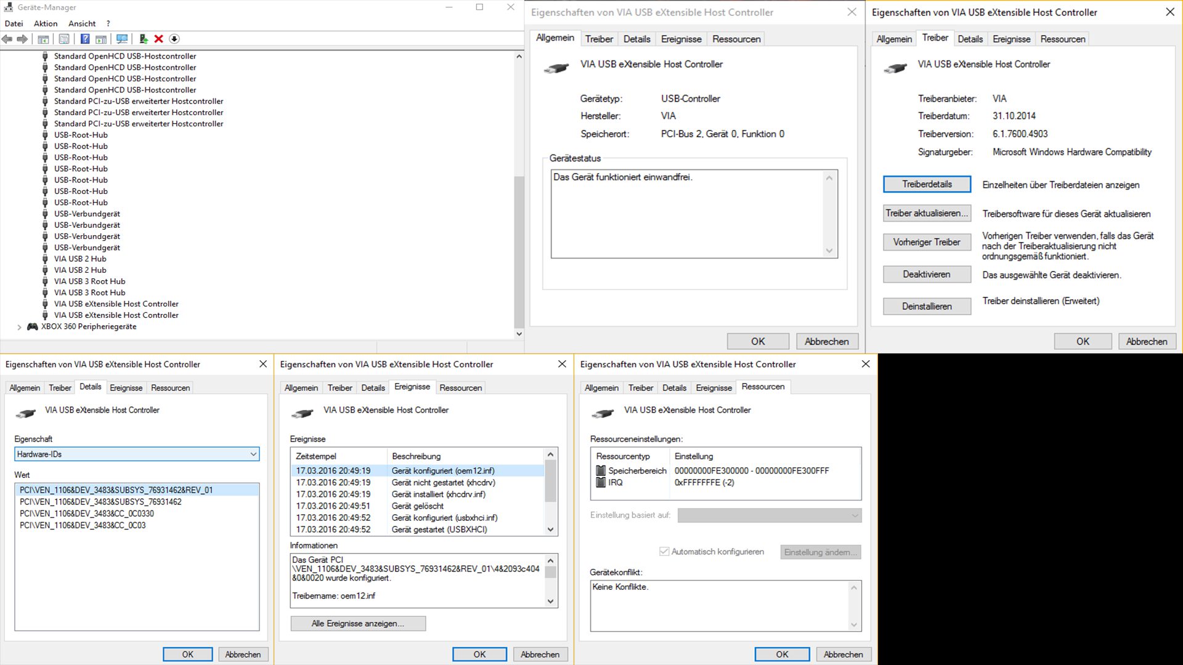
Task: Click the Treiberdetails button
Action: pyautogui.click(x=927, y=184)
